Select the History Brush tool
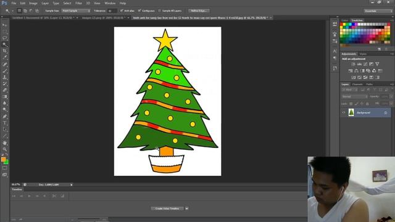The image size is (395, 222). 4,84
